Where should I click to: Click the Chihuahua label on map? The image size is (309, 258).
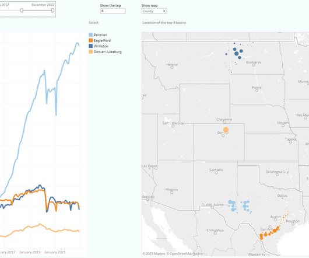(x=215, y=230)
